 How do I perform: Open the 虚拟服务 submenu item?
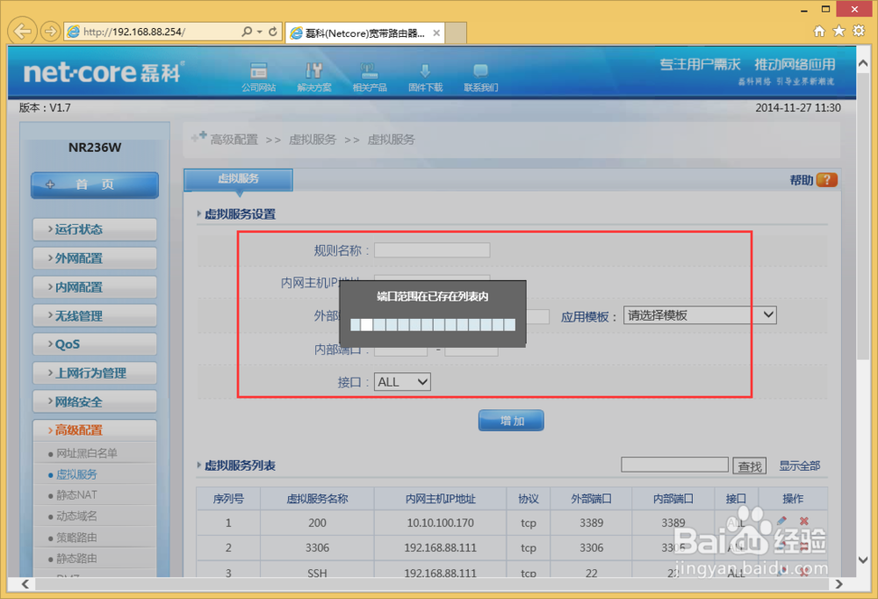[76, 474]
